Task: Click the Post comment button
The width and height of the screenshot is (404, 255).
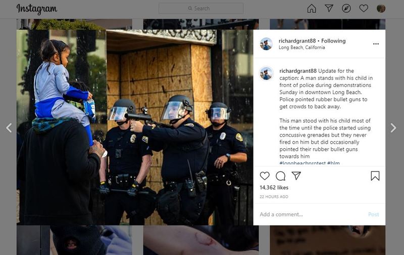Action: click(373, 215)
